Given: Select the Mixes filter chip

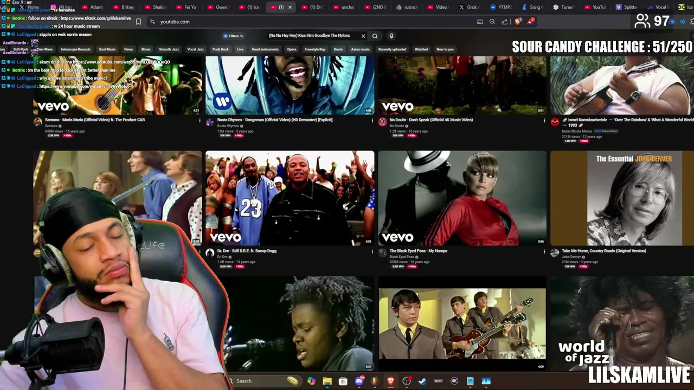Looking at the screenshot, I should coord(146,49).
